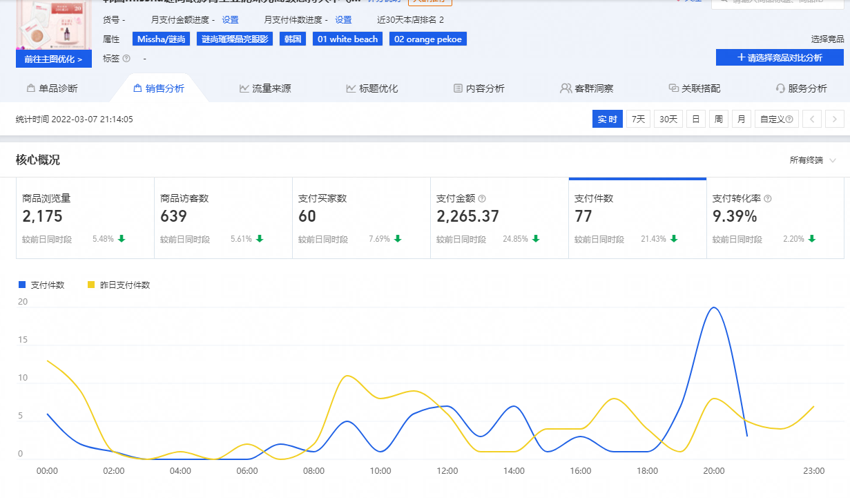Click the headset icon for 服务分析
Screen dimensions: 850x498
[x=780, y=88]
